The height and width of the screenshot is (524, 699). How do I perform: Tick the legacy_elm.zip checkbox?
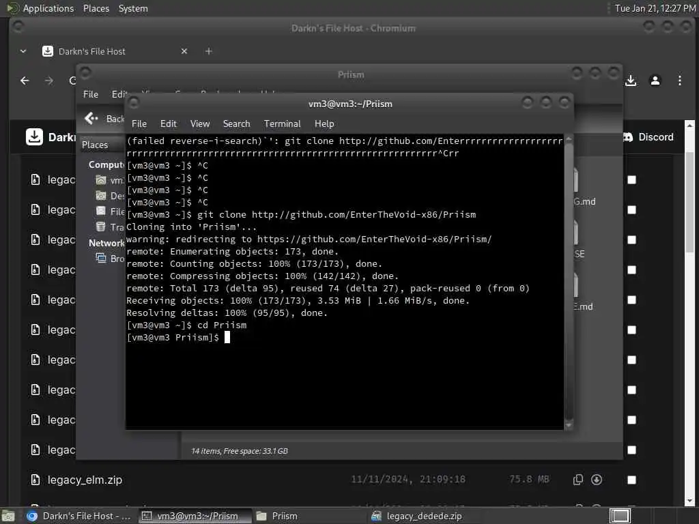pos(631,480)
